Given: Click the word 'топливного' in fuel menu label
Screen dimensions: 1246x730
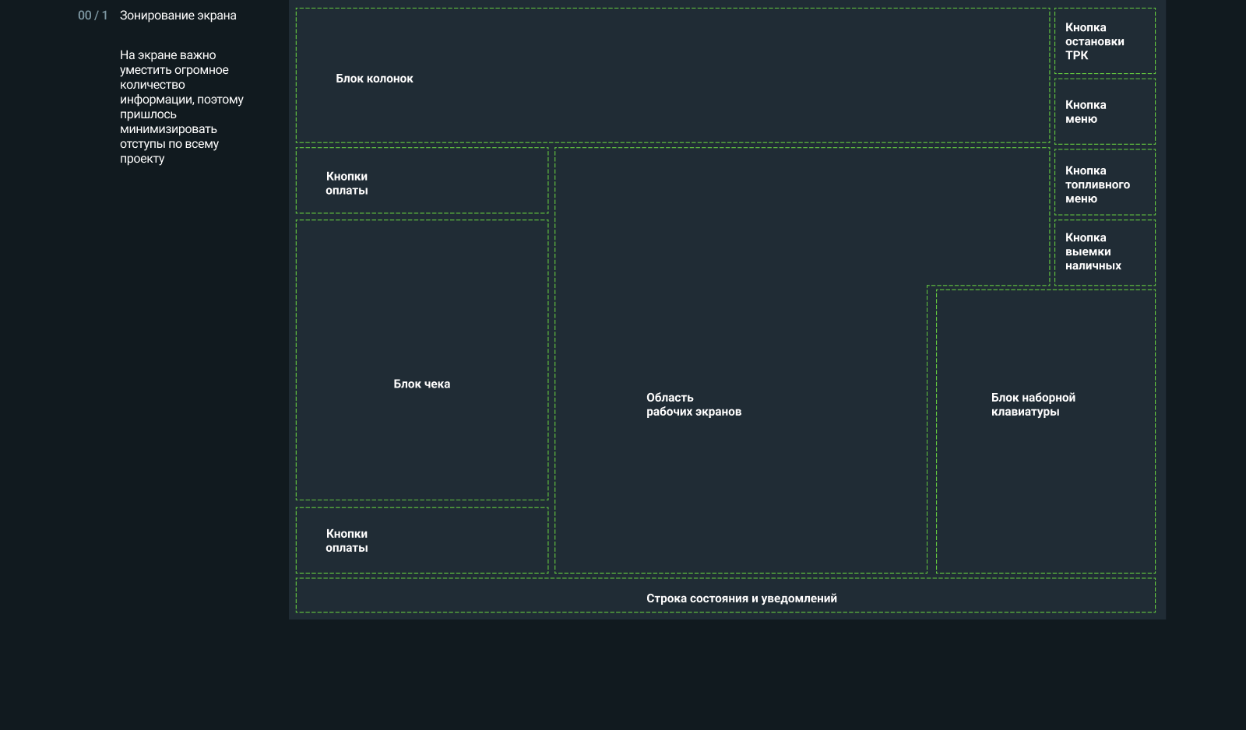Looking at the screenshot, I should (x=1097, y=184).
